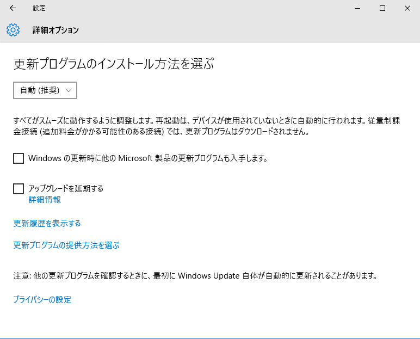Check the アップグレードを延期する checkbox

tap(18, 189)
